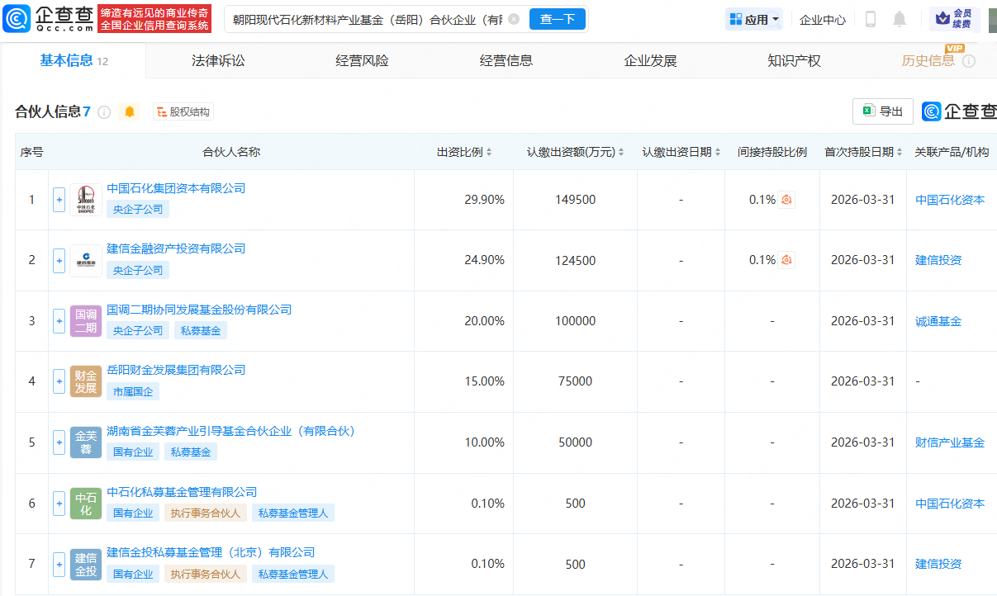Expand row for 建信金投私募基金管理
Screen dimensions: 997x596
tap(59, 564)
